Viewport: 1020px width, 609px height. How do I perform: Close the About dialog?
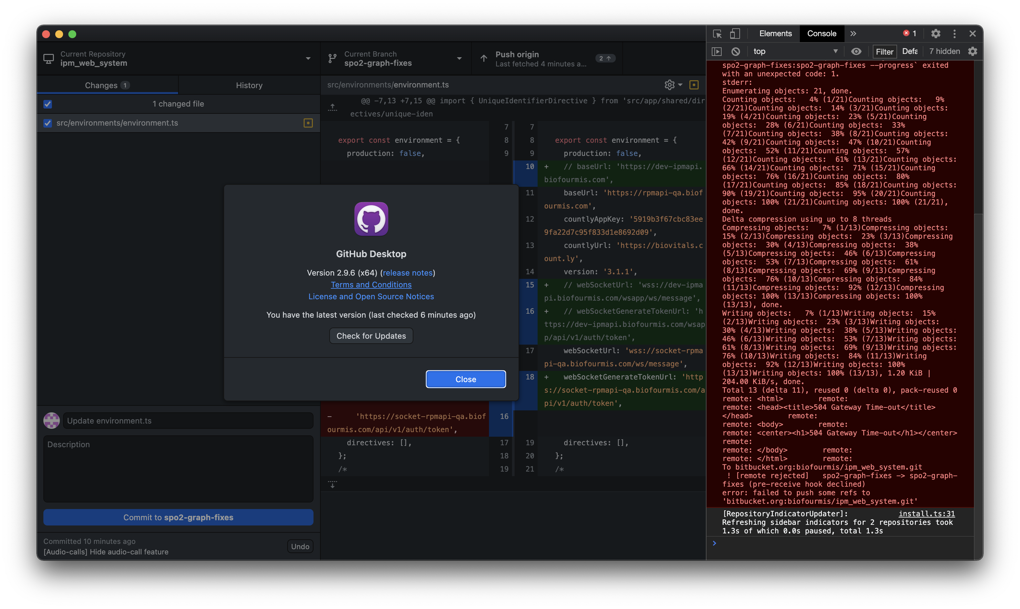pos(466,379)
